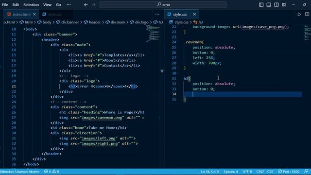Click the Spaces: 4 indentation status
This screenshot has width=311, height=175.
[x=231, y=172]
